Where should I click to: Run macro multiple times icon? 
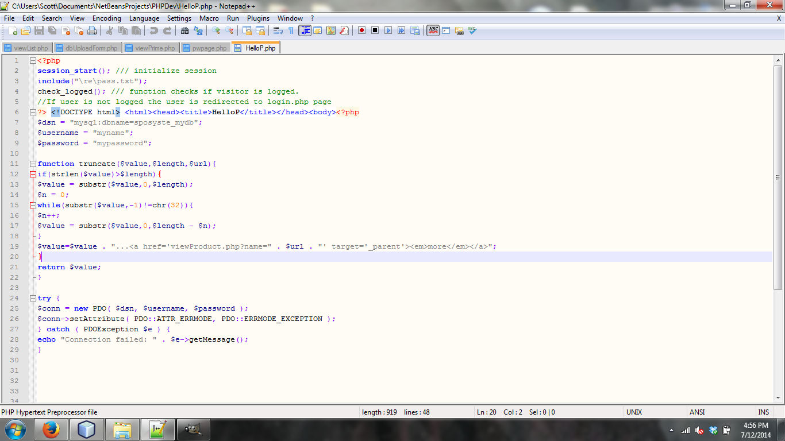click(x=401, y=30)
